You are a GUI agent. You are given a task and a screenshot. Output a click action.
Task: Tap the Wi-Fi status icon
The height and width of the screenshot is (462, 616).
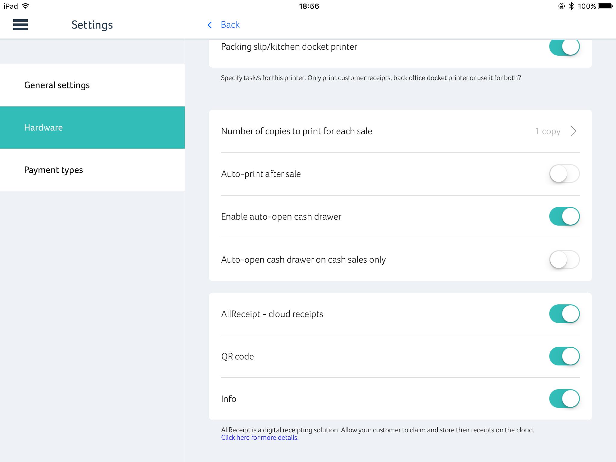click(26, 6)
